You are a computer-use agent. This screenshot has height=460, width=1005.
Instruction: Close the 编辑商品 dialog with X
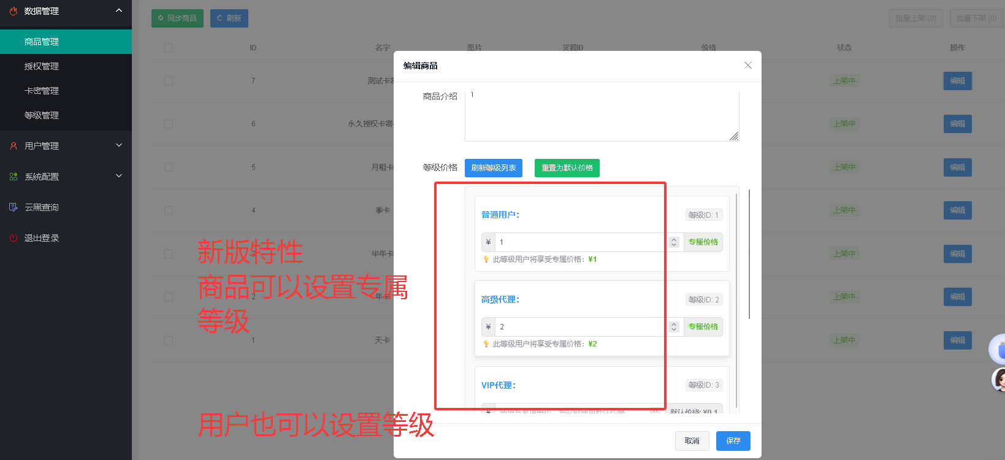coord(748,66)
